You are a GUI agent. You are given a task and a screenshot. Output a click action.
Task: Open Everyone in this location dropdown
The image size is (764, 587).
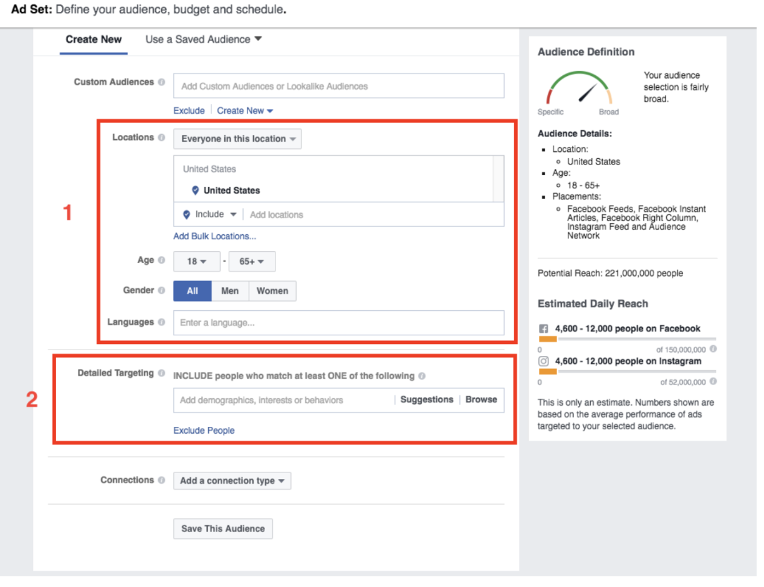tap(237, 139)
